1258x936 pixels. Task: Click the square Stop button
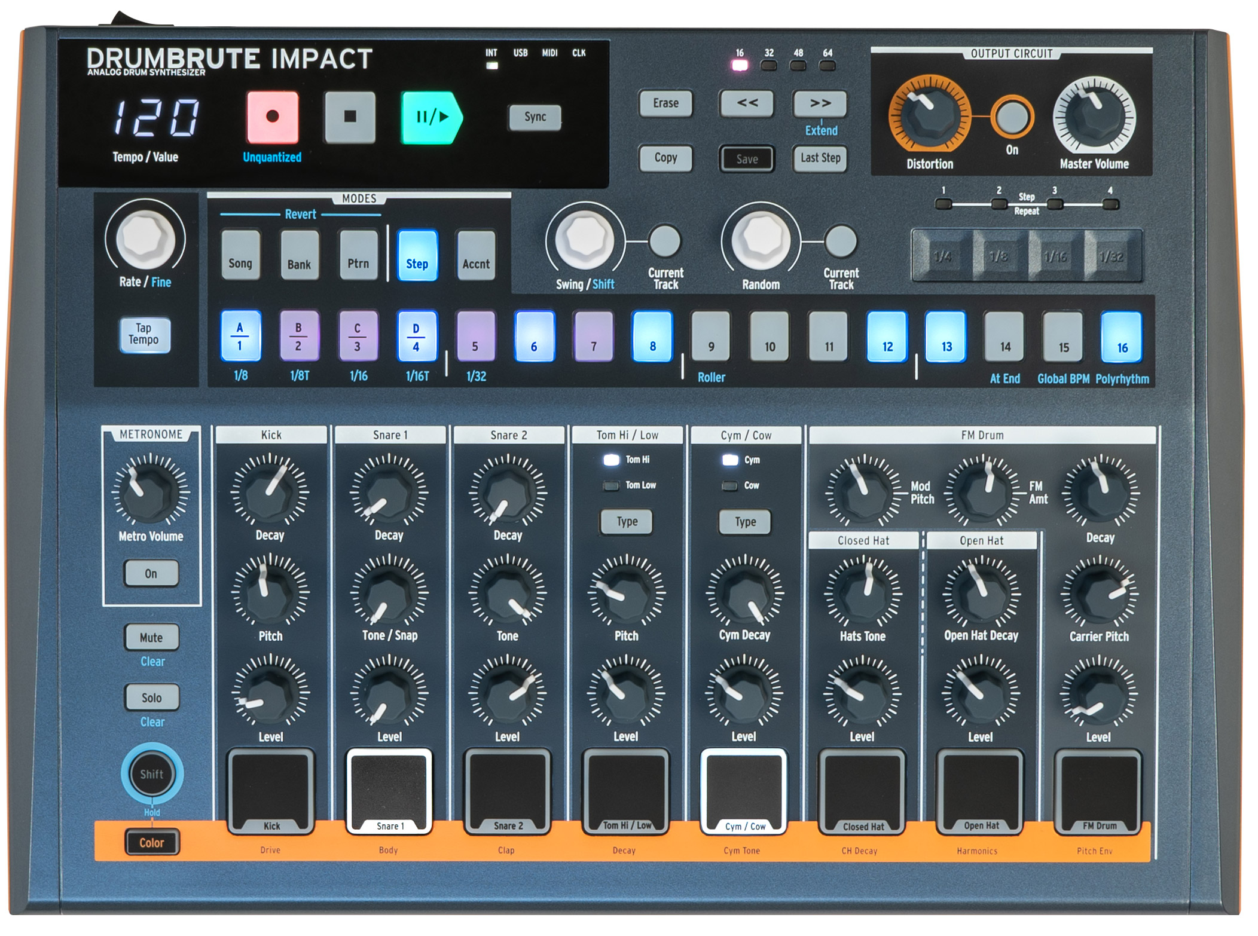[350, 117]
